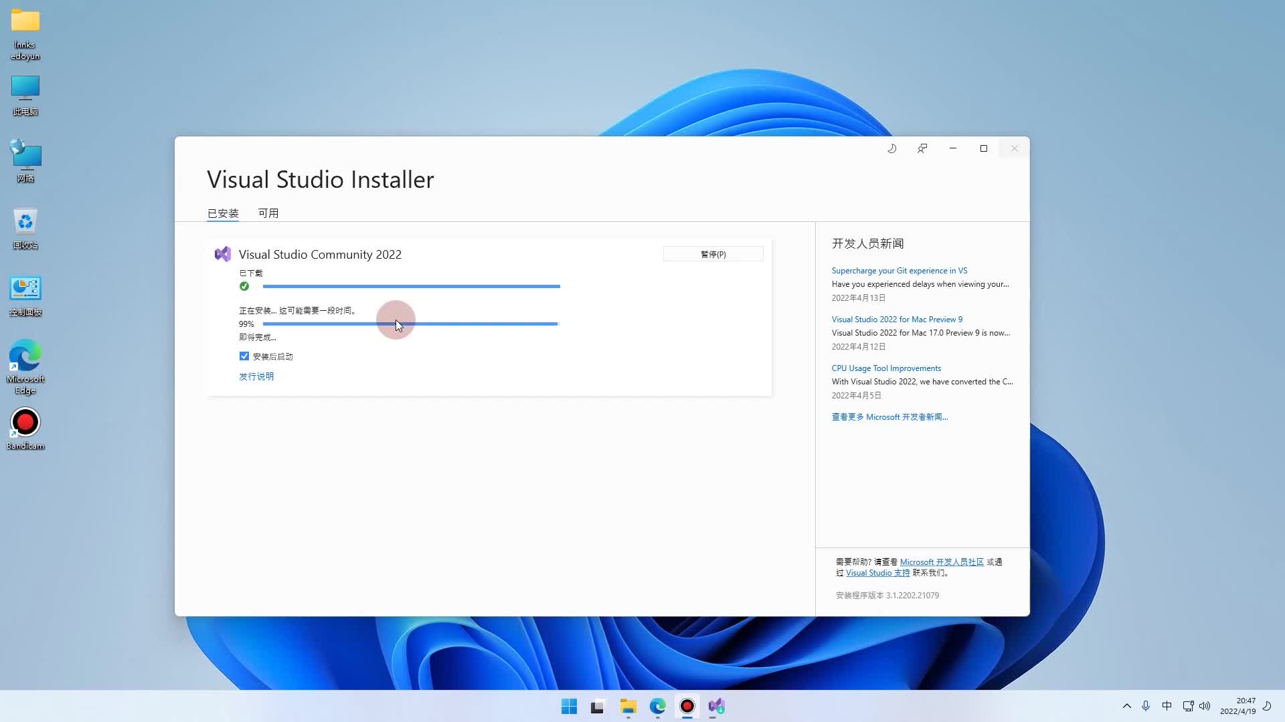Screen dimensions: 1285x722
Task: Click focus assist moon icon in system tray
Action: [x=1267, y=706]
